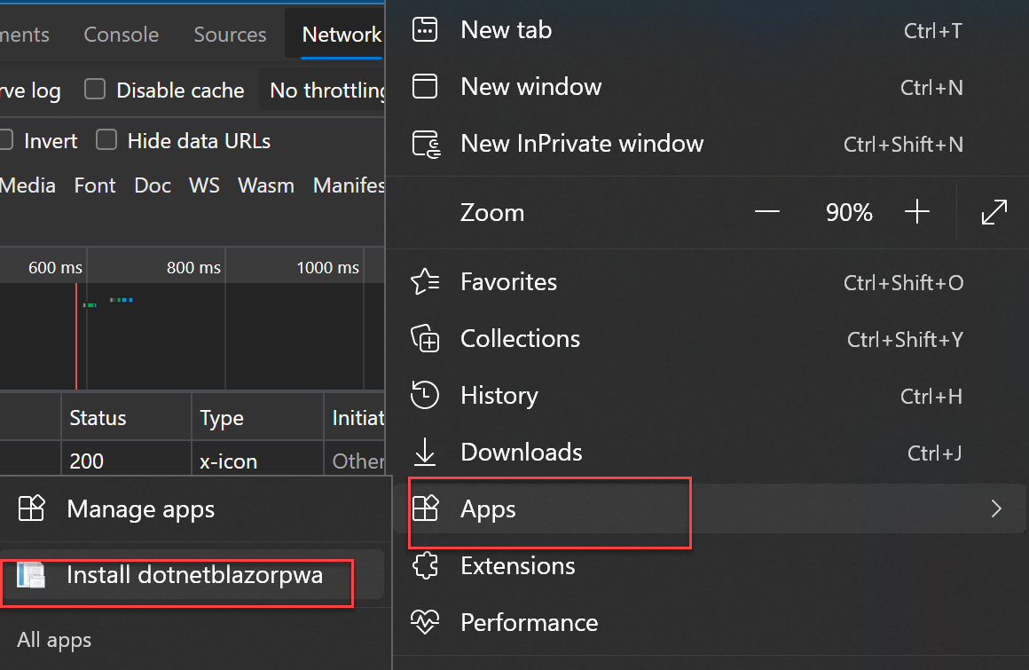Sort requests by the Status column header
The height and width of the screenshot is (670, 1029).
click(98, 418)
